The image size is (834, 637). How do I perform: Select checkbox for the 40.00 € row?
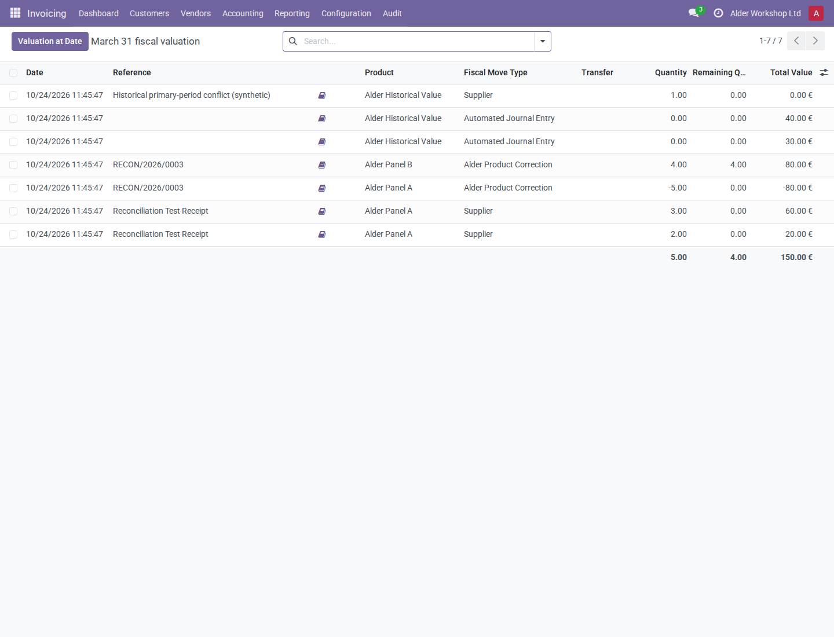(x=13, y=119)
